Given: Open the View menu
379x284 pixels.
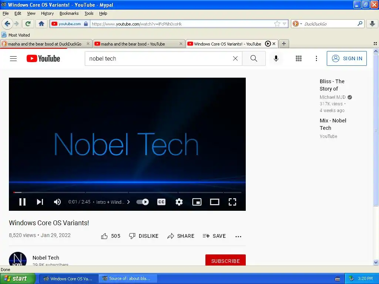Looking at the screenshot, I should 31,13.
